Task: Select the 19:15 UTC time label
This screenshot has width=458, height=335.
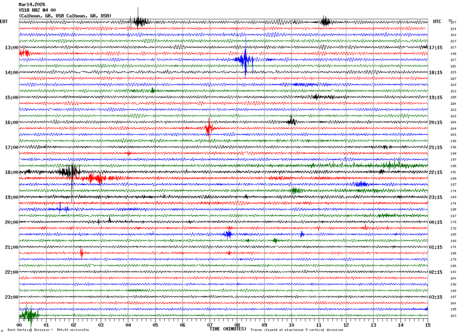Action: pyautogui.click(x=436, y=98)
